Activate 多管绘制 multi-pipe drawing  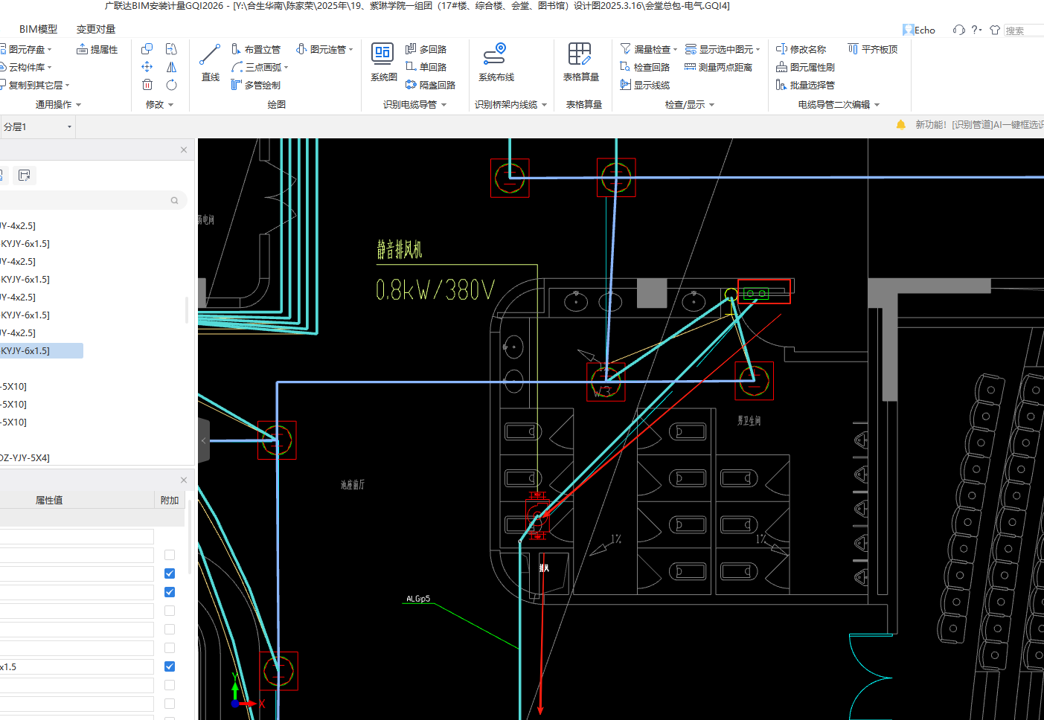pyautogui.click(x=255, y=85)
